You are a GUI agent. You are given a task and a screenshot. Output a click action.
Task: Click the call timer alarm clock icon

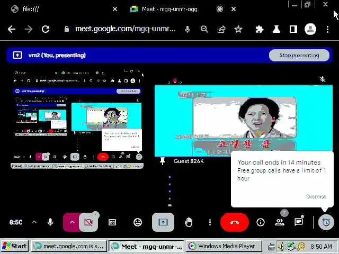326,222
